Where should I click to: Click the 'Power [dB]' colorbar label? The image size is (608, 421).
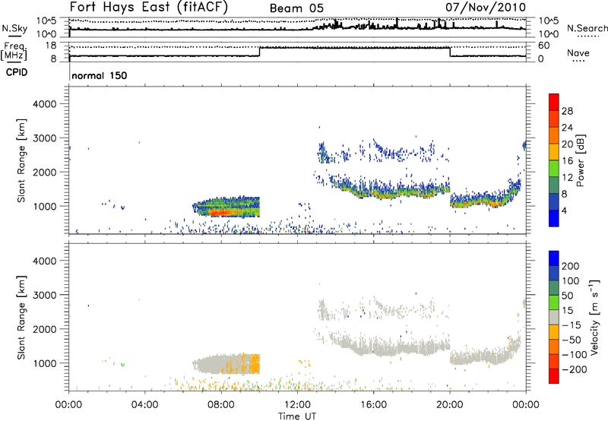(580, 160)
